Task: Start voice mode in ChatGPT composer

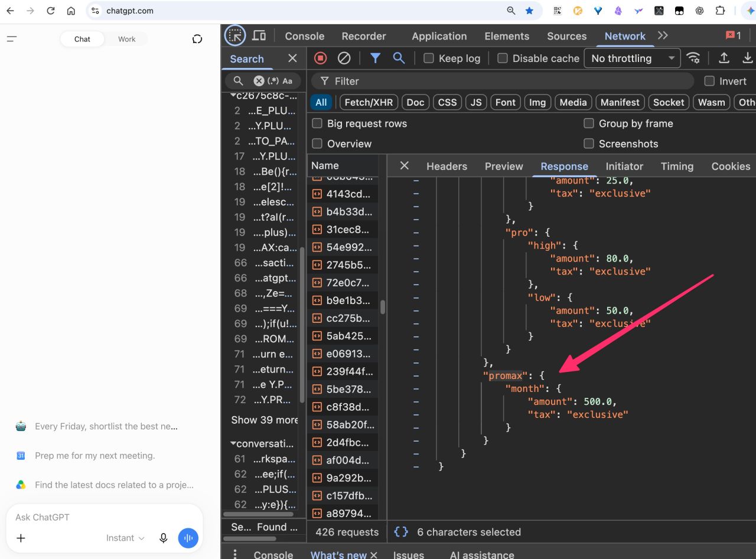Action: [x=188, y=538]
